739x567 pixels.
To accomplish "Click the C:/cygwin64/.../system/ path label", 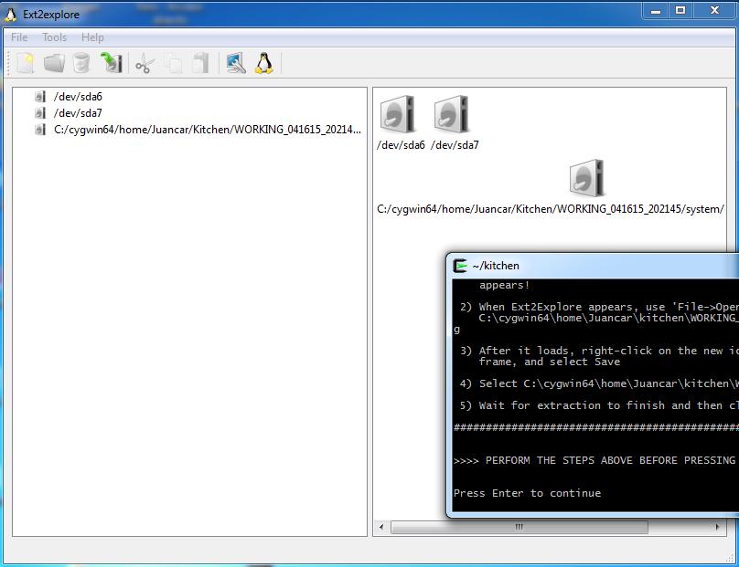I will coord(551,209).
